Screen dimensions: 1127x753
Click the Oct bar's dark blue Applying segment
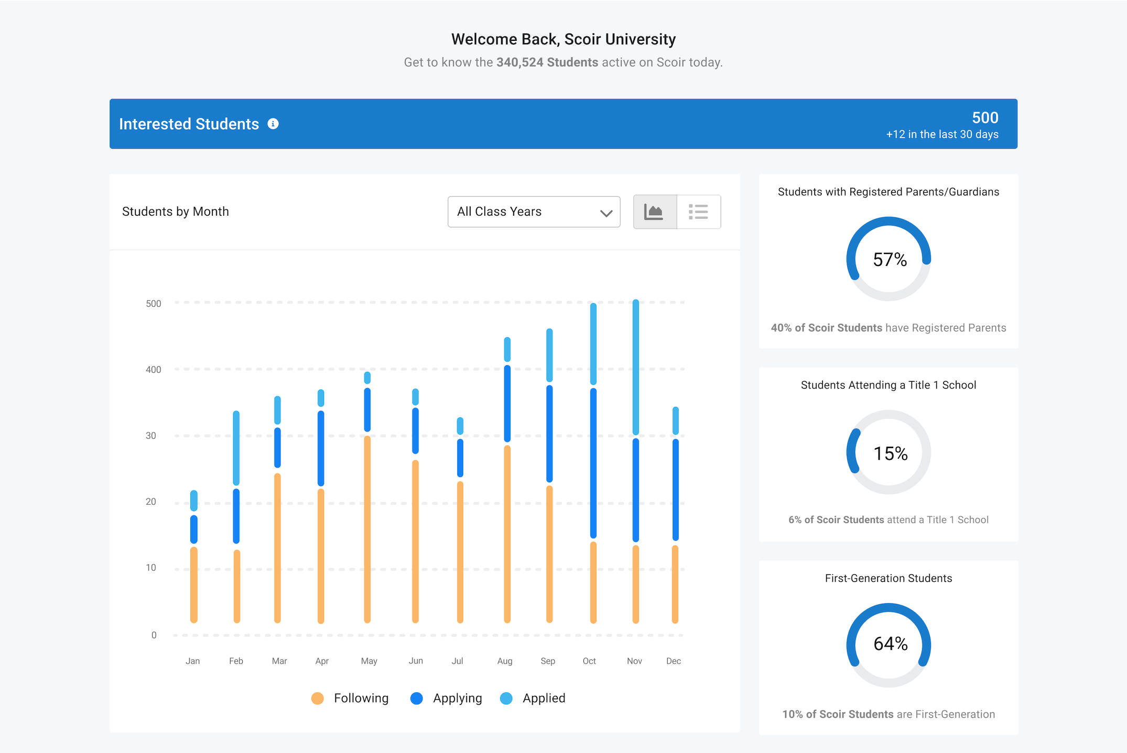pyautogui.click(x=593, y=463)
